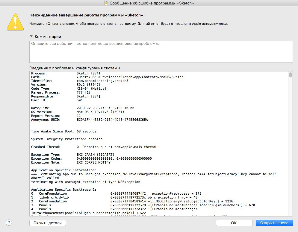Viewport: 298px width, 232px height.
Task: Click the heading Неожиданное завершение работы программы
Action: click(87, 15)
